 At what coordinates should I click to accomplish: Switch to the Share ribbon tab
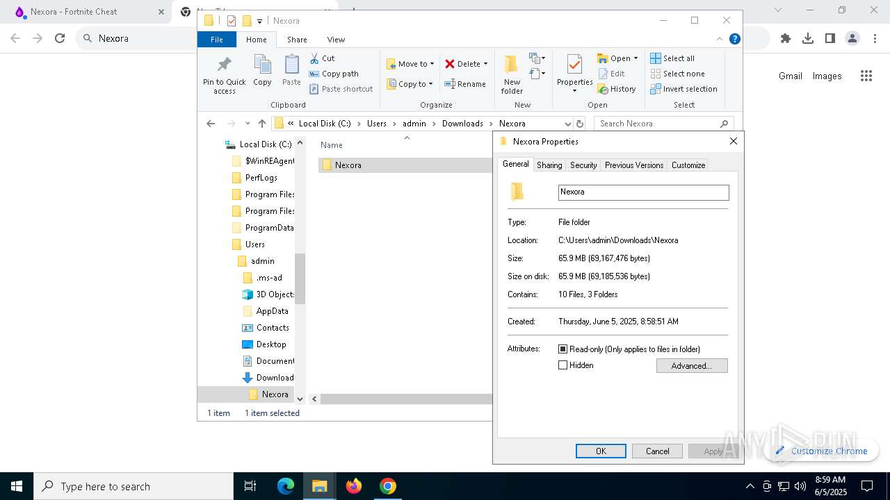(297, 40)
